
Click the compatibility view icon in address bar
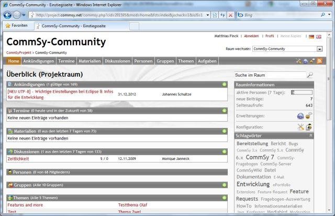point(215,15)
